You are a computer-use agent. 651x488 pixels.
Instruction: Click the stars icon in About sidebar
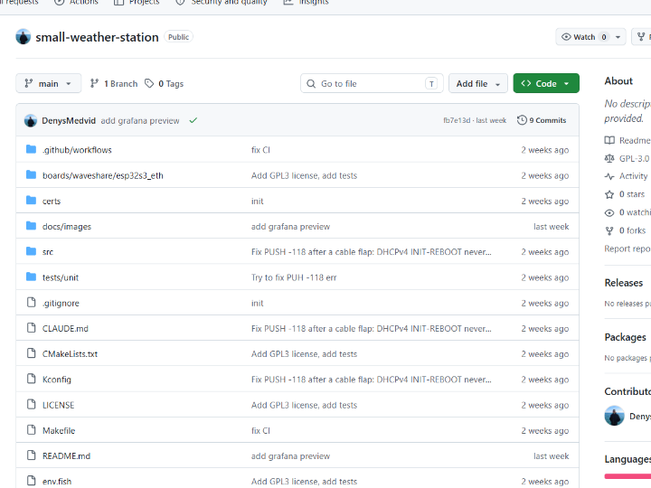click(x=609, y=194)
